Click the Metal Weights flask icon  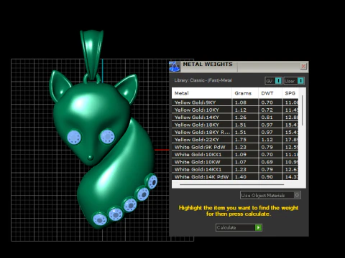[175, 67]
